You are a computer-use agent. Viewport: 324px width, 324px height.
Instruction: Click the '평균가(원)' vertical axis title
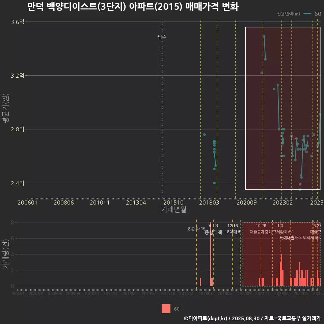point(6,108)
